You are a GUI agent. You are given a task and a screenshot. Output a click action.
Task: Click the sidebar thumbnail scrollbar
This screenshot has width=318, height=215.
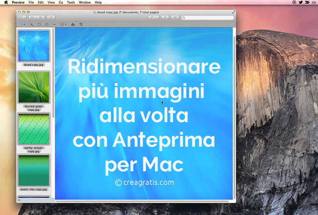click(x=53, y=73)
